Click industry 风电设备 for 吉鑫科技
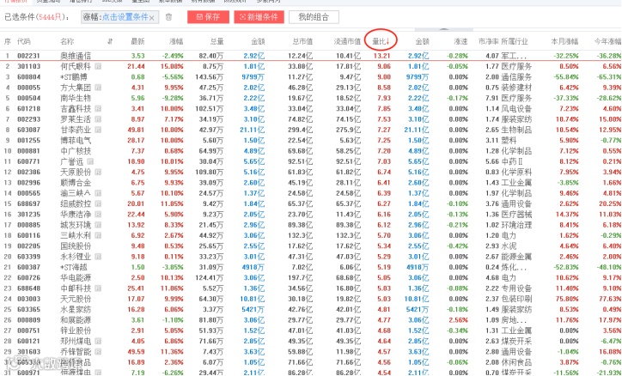 [516, 108]
